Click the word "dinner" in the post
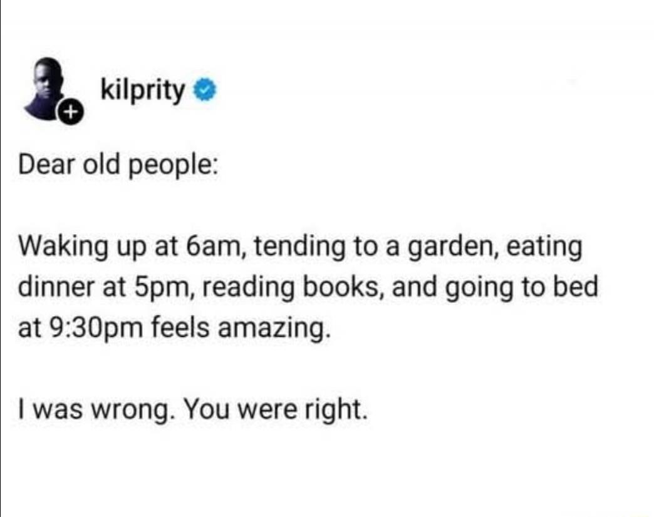 click(56, 289)
